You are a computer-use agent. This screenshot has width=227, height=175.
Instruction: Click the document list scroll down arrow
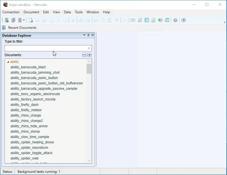point(89,161)
